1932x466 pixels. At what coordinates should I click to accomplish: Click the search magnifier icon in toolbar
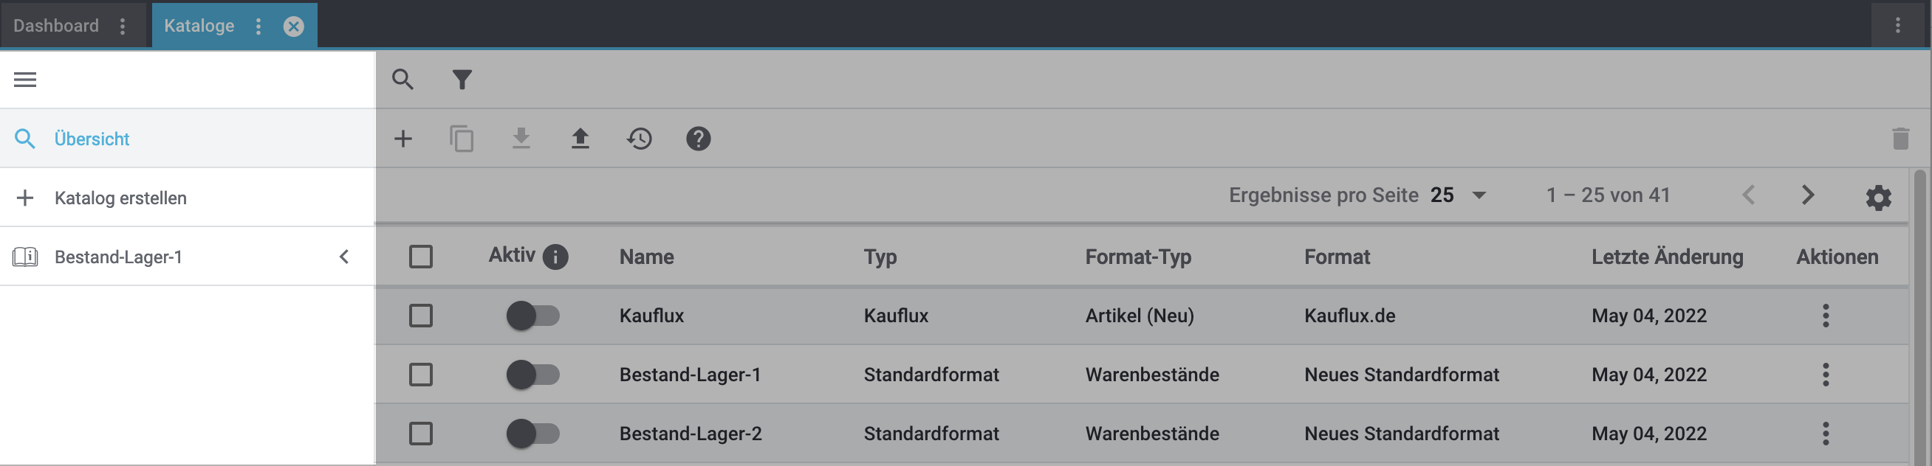pos(402,80)
